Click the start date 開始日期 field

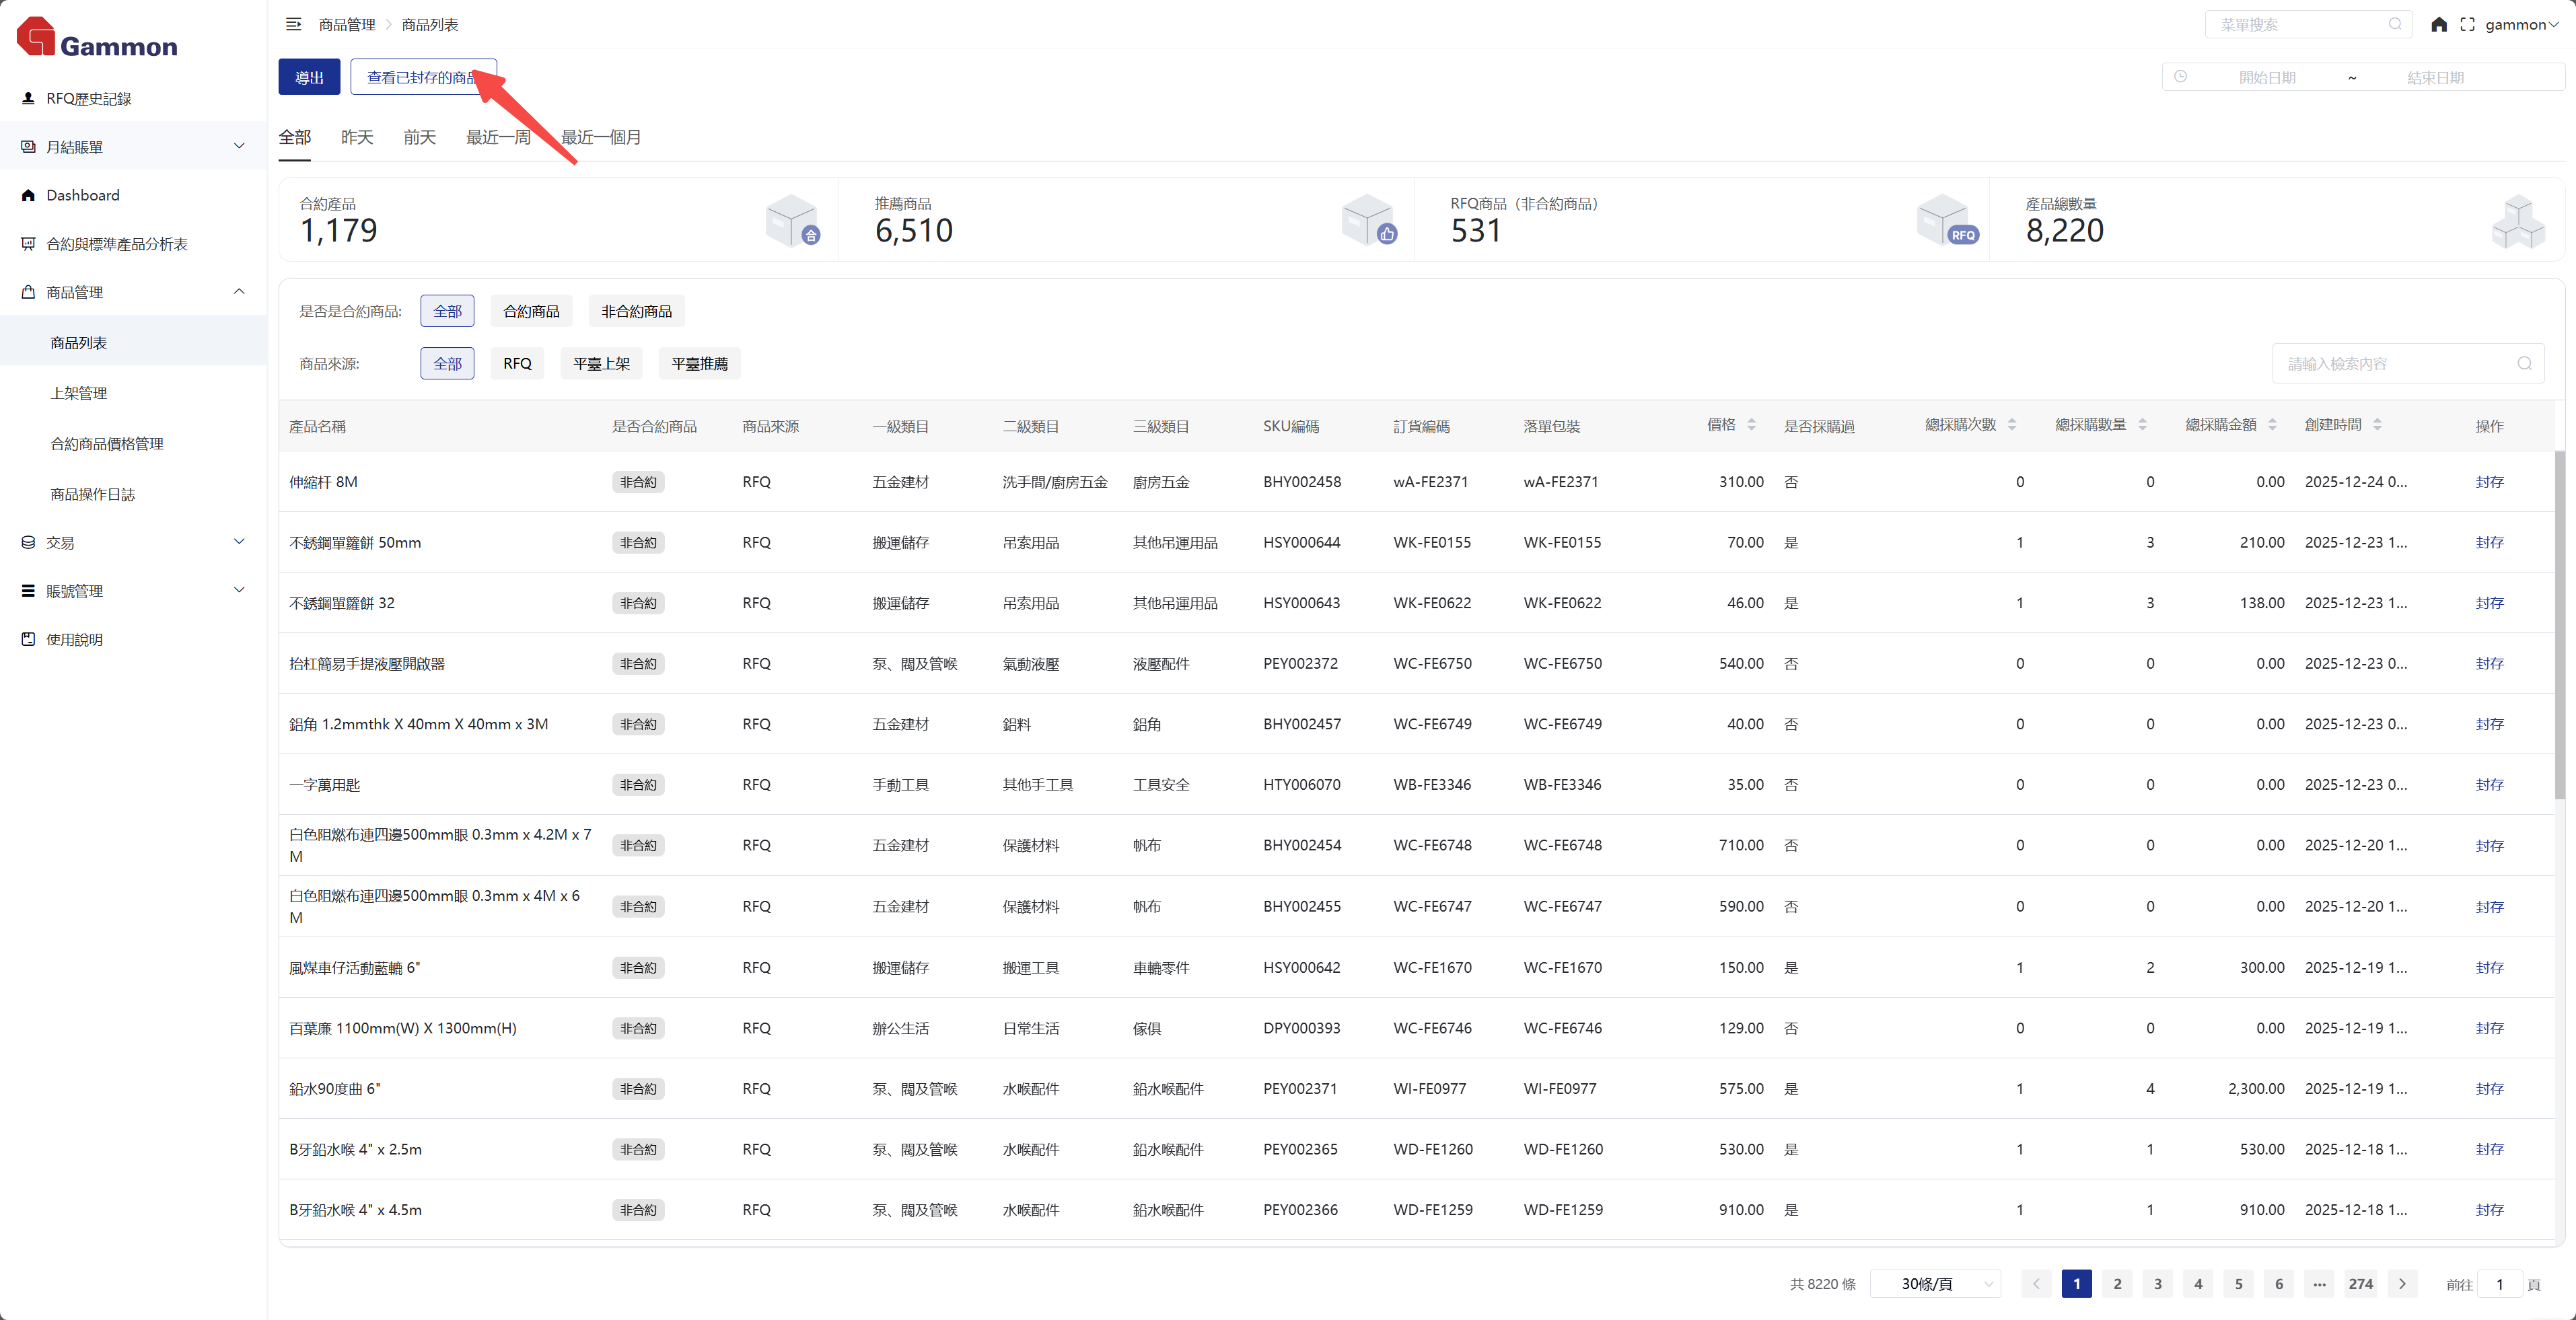click(2267, 77)
